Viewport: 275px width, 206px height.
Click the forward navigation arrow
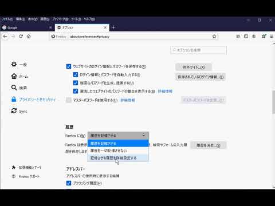point(13,36)
